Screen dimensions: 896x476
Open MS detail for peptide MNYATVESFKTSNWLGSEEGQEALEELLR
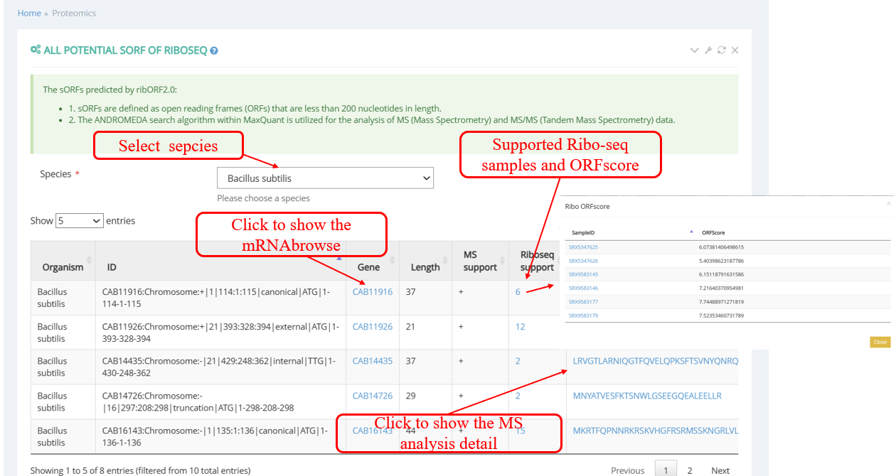coord(647,396)
